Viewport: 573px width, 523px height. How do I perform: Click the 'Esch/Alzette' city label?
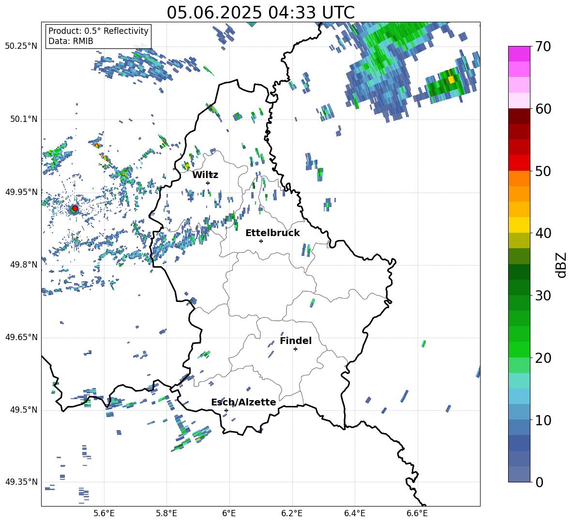coord(243,402)
